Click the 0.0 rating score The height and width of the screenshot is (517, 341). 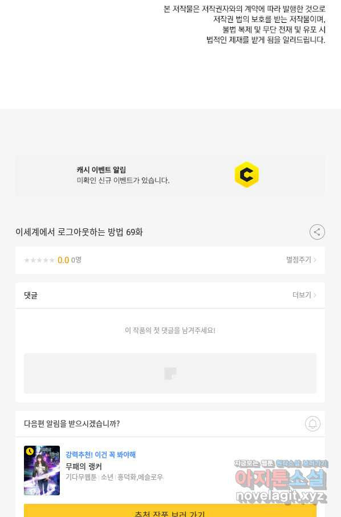pyautogui.click(x=63, y=260)
